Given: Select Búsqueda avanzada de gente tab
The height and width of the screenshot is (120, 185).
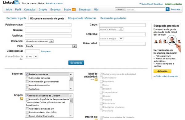Looking at the screenshot, I should click(47, 18).
